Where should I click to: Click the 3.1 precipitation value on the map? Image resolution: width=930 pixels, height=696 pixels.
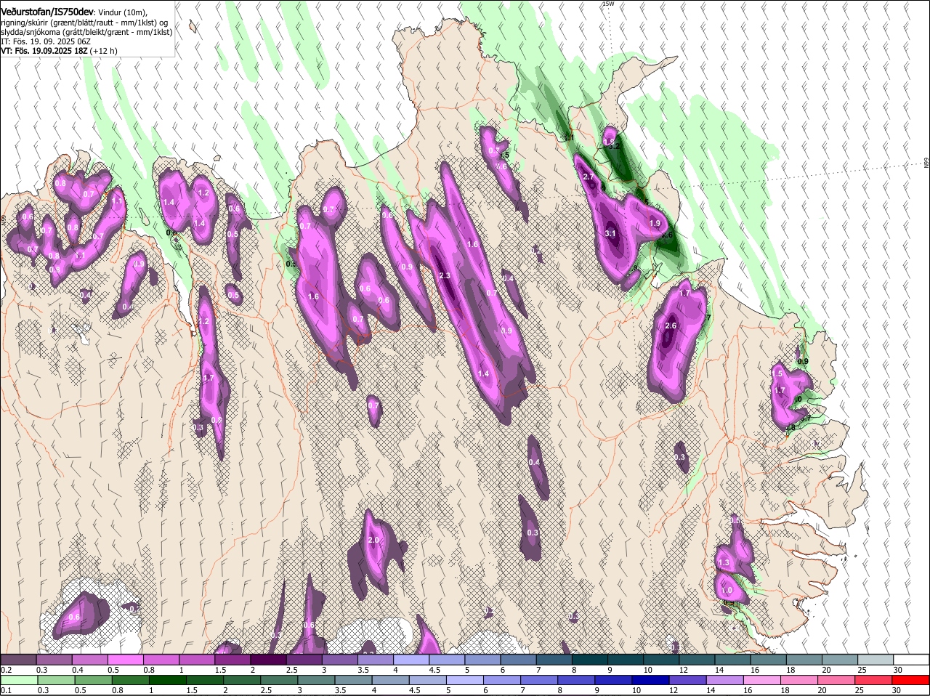(610, 233)
